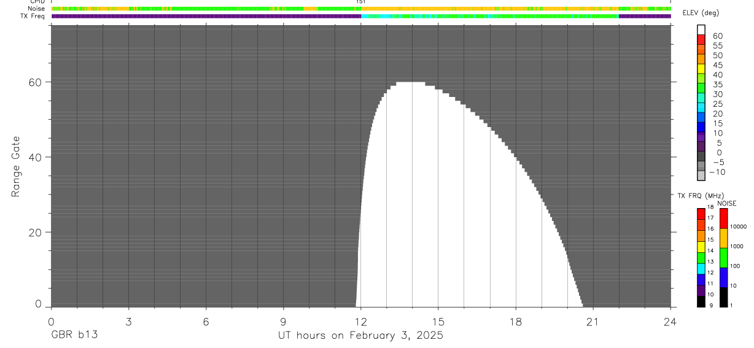Click the TX Freq color strip above the plot
The width and height of the screenshot is (754, 348).
click(x=361, y=16)
